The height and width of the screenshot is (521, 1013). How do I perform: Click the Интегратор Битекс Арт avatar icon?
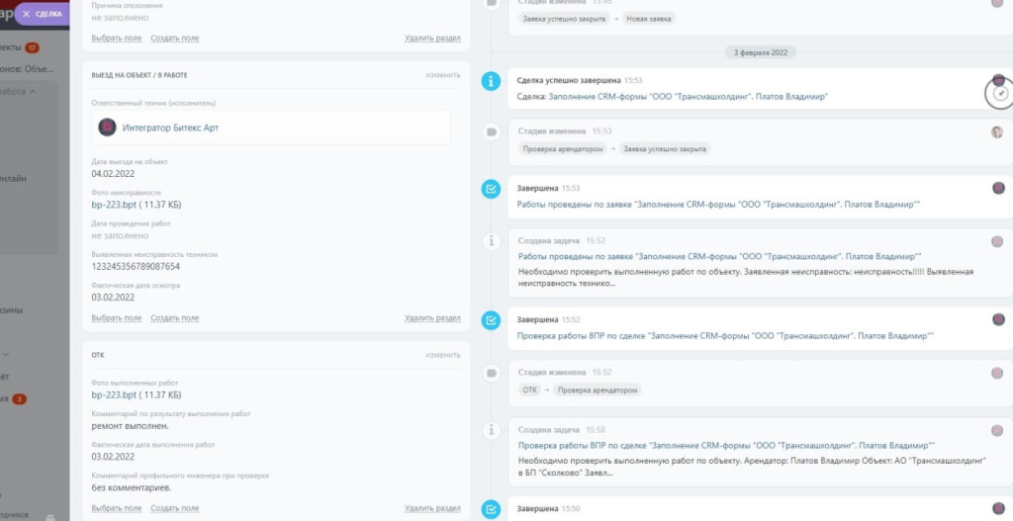point(108,127)
